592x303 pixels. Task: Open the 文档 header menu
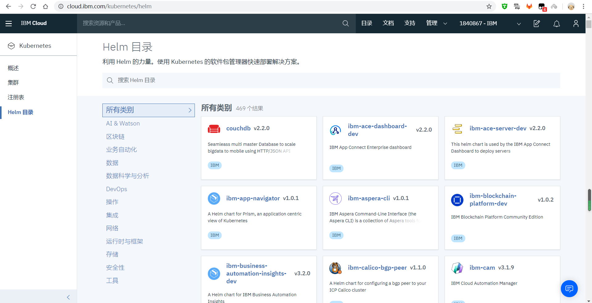pyautogui.click(x=388, y=23)
